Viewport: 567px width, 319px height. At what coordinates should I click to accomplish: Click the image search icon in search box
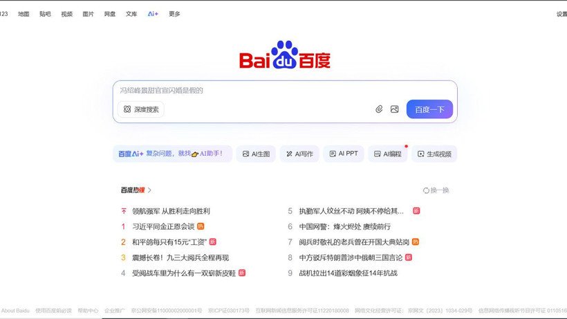(x=395, y=109)
